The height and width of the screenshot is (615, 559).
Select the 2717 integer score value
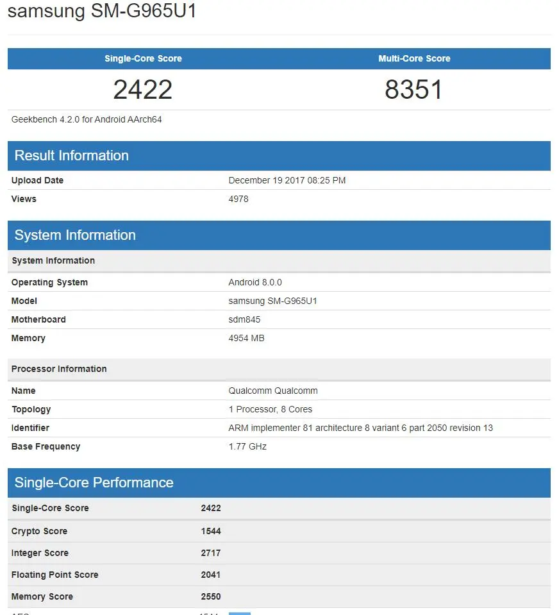tap(211, 553)
